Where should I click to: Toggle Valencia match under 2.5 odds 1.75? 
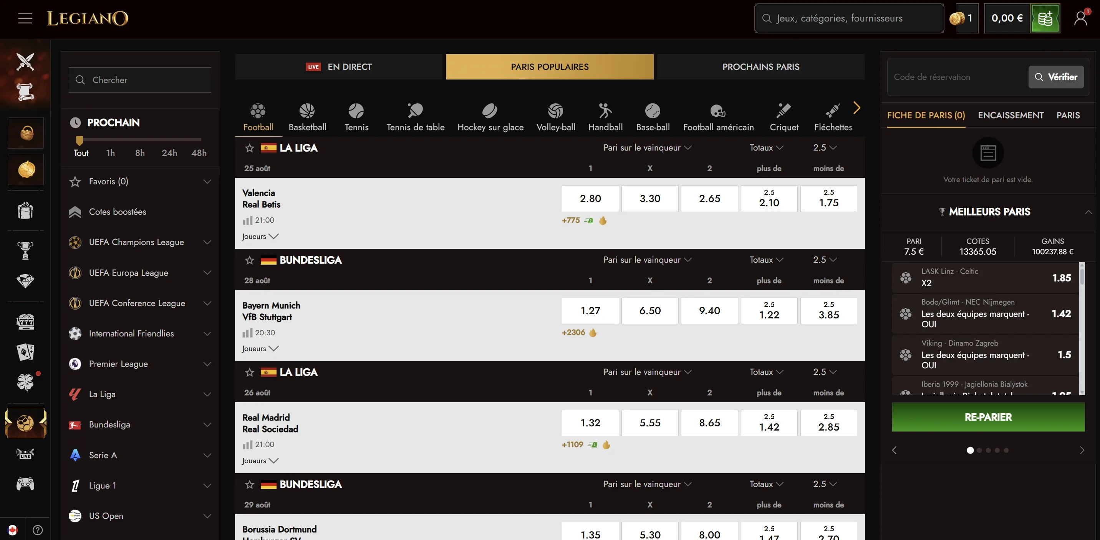[x=828, y=199]
